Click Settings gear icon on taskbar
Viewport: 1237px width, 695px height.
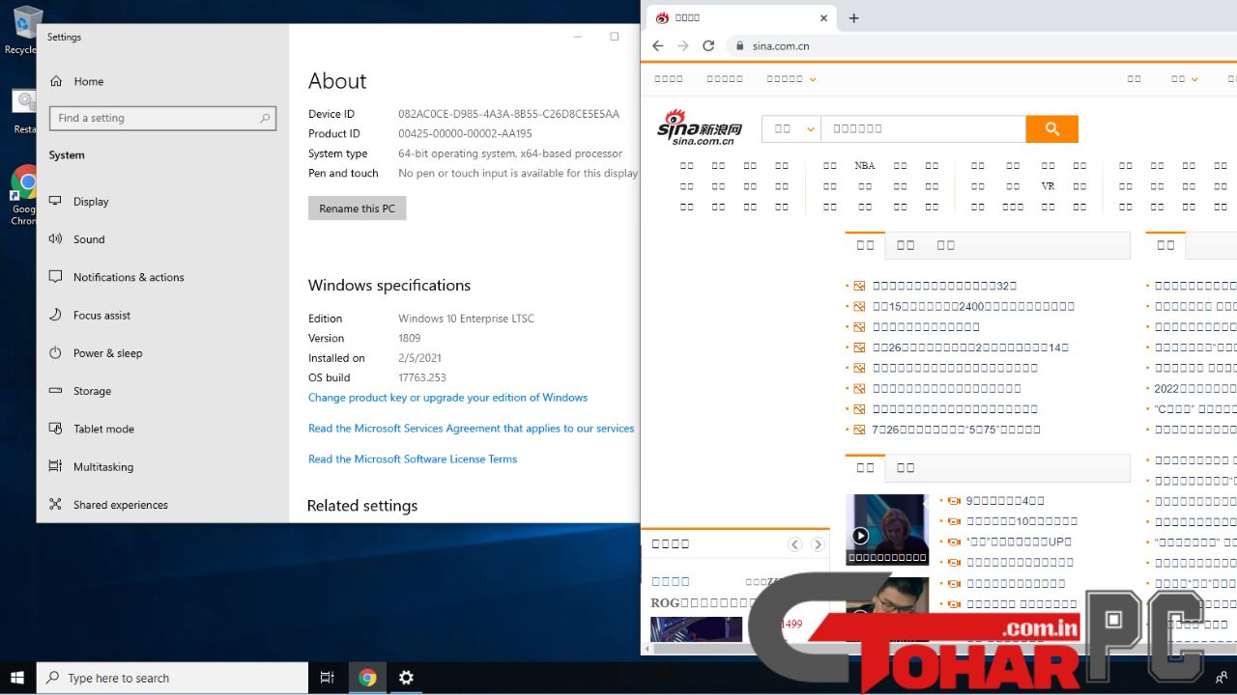pyautogui.click(x=406, y=678)
